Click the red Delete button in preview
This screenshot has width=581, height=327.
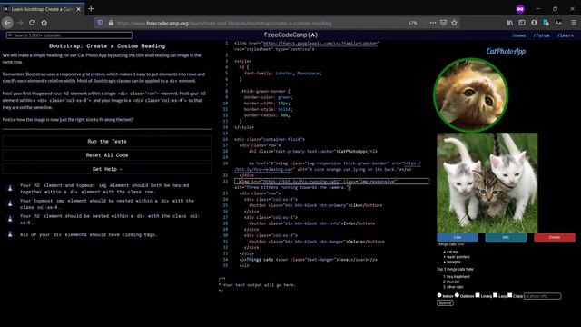(555, 237)
